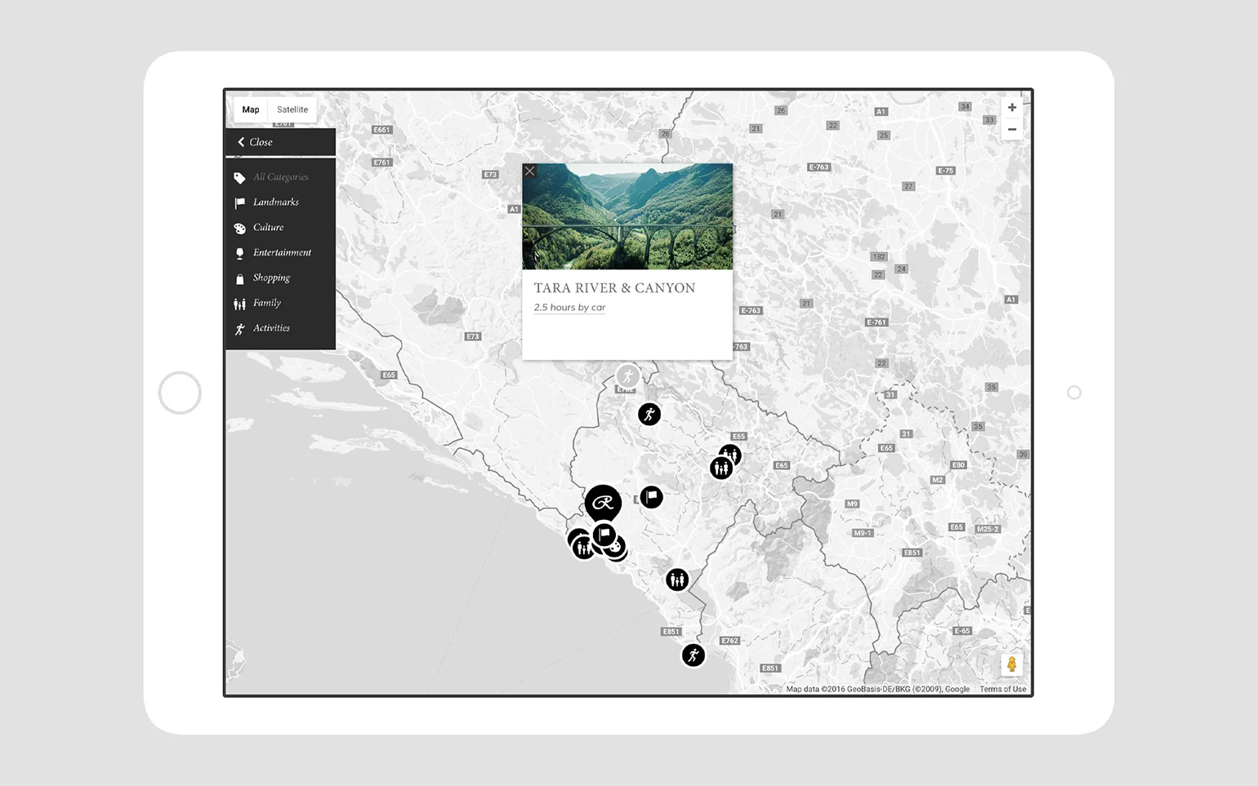Switch to Satellite map view

coord(292,109)
